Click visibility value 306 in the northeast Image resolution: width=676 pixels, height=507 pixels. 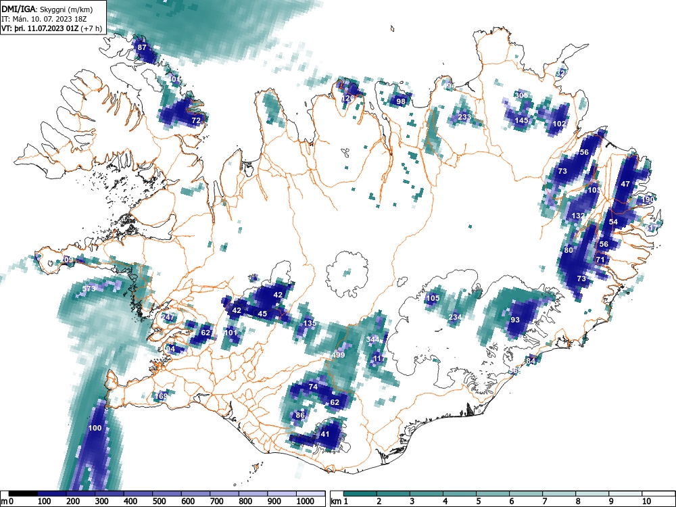tap(522, 95)
